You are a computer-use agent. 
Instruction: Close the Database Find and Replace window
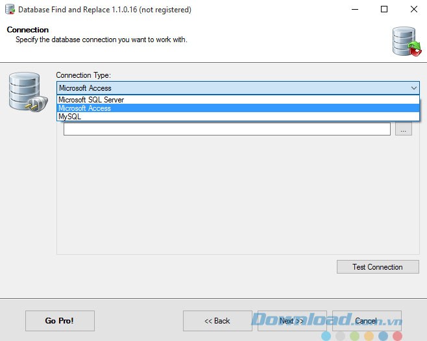tap(413, 10)
